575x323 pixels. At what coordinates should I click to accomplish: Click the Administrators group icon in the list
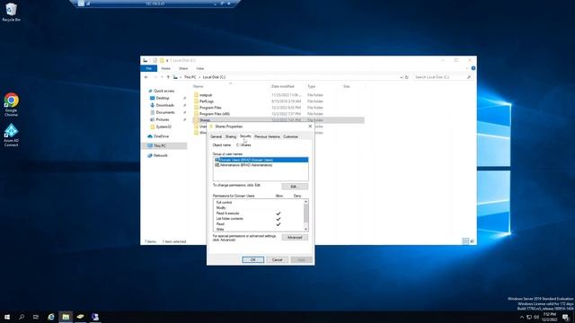[x=217, y=165]
